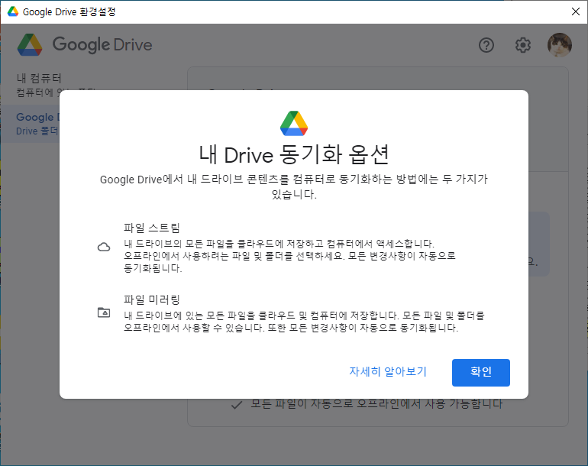
Task: Close the Google Drive 환경설정 window
Action: [576, 11]
